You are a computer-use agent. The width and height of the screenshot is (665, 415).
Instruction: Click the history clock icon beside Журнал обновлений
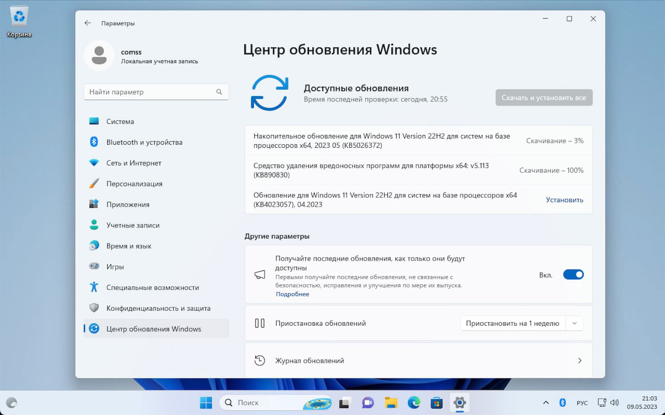coord(260,361)
